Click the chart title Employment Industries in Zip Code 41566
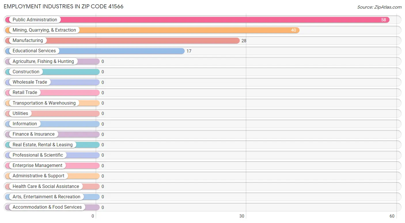405x223 pixels. pyautogui.click(x=64, y=6)
